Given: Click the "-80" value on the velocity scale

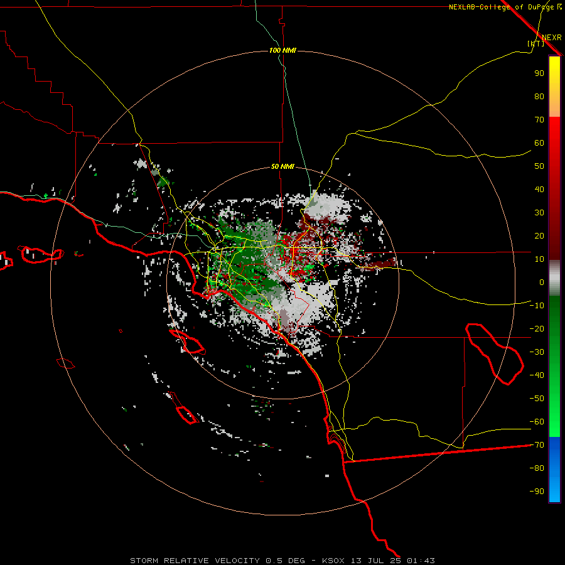Looking at the screenshot, I should click(537, 468).
